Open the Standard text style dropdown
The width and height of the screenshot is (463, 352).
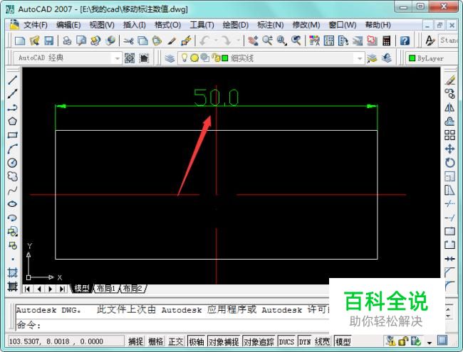click(449, 40)
